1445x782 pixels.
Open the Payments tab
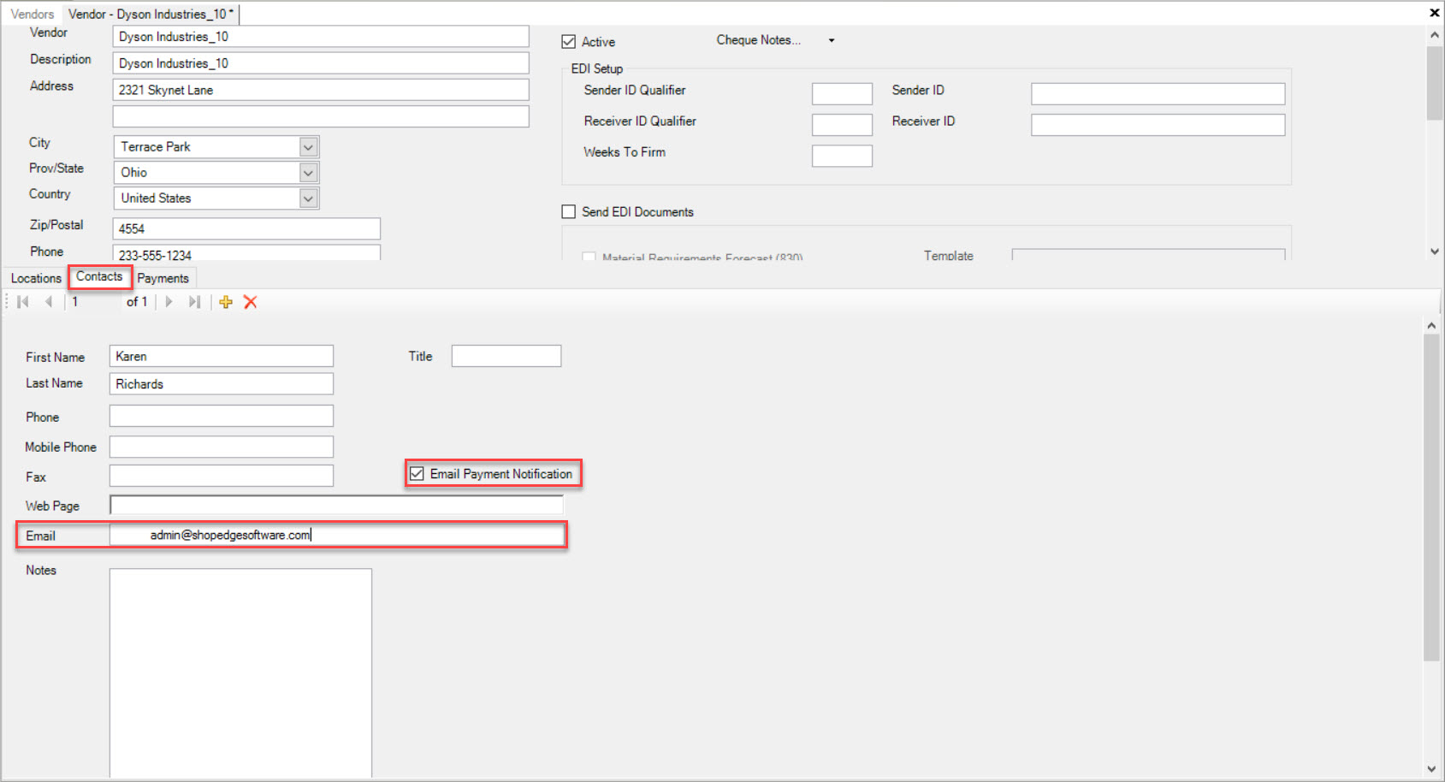pyautogui.click(x=163, y=278)
